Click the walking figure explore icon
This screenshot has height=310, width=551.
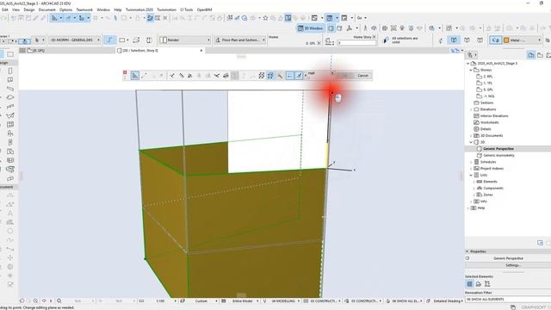pyautogui.click(x=365, y=28)
